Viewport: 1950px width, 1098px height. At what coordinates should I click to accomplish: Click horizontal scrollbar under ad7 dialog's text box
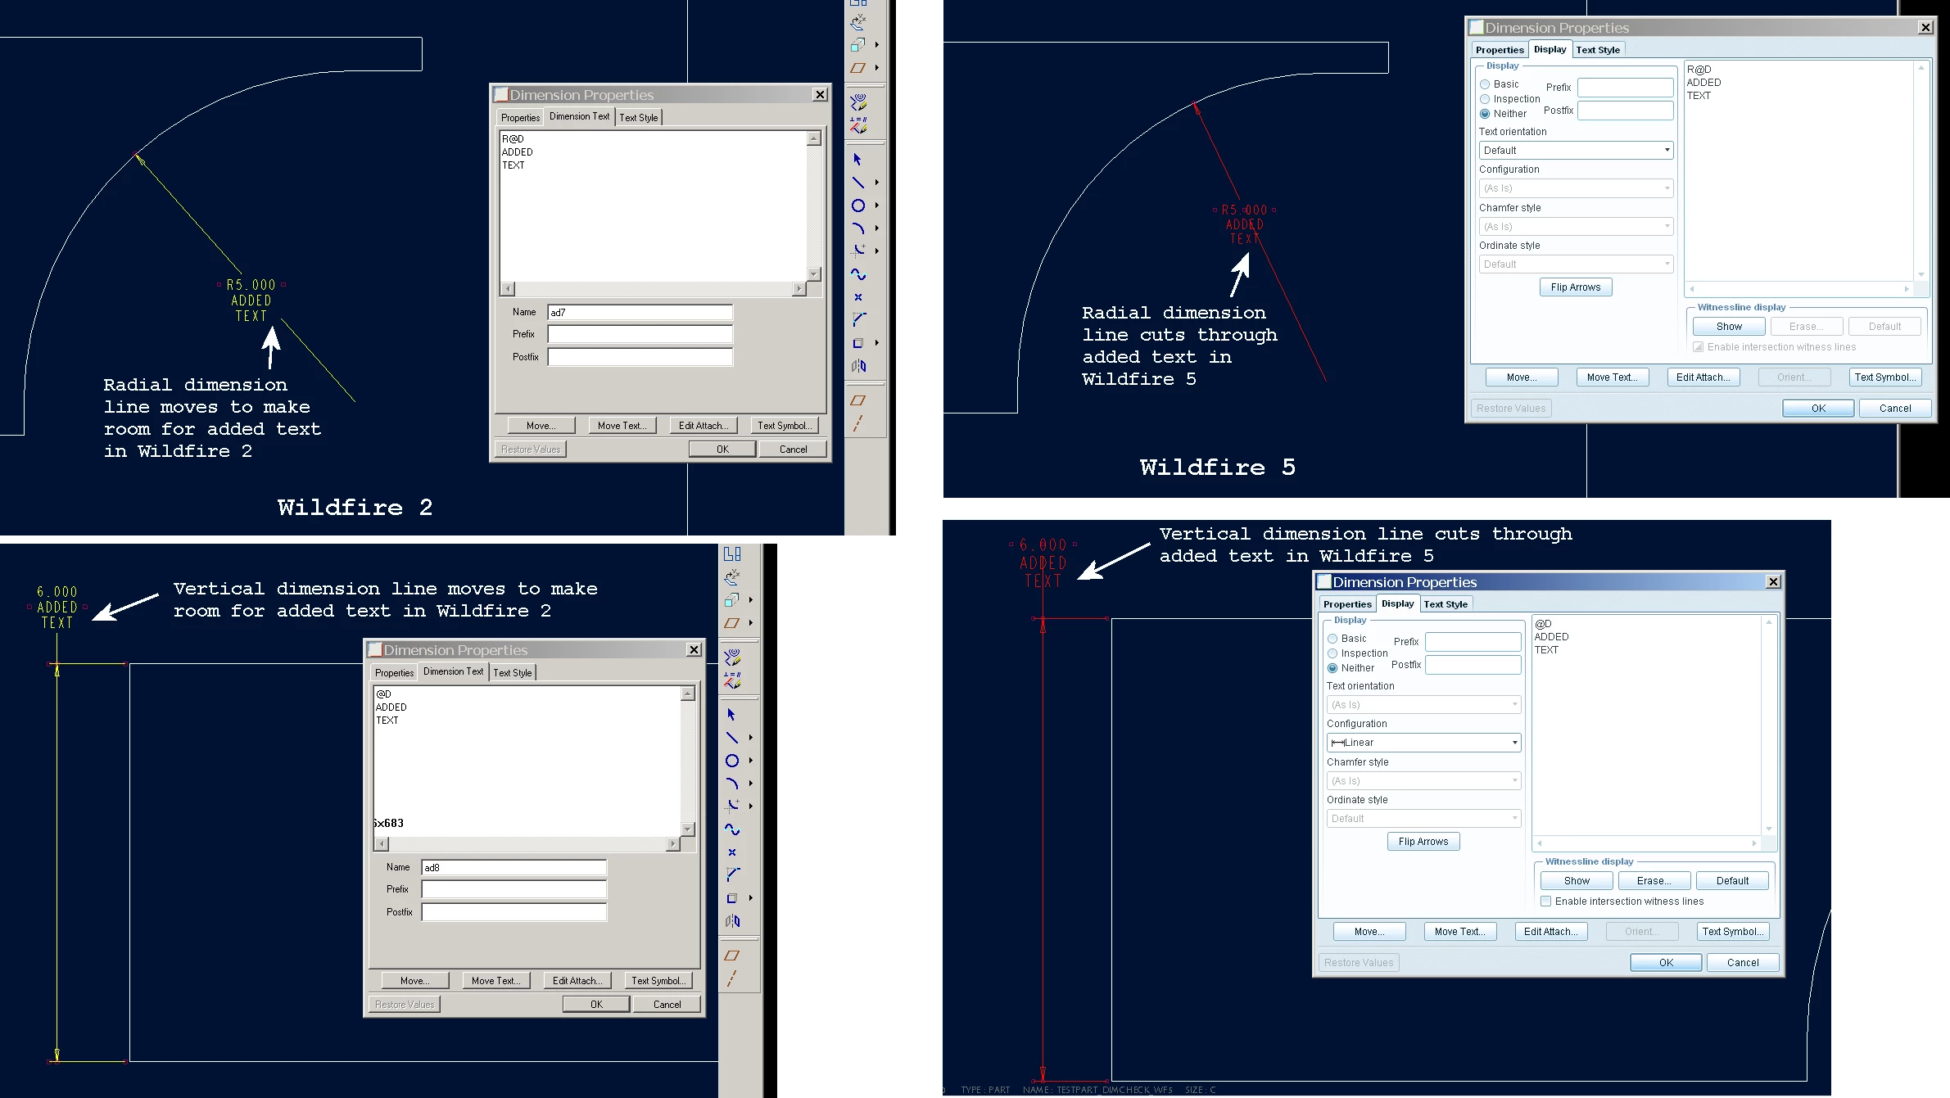point(652,289)
